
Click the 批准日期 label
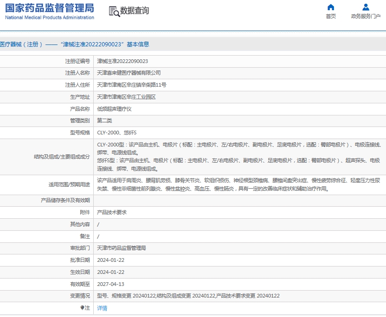80,260
